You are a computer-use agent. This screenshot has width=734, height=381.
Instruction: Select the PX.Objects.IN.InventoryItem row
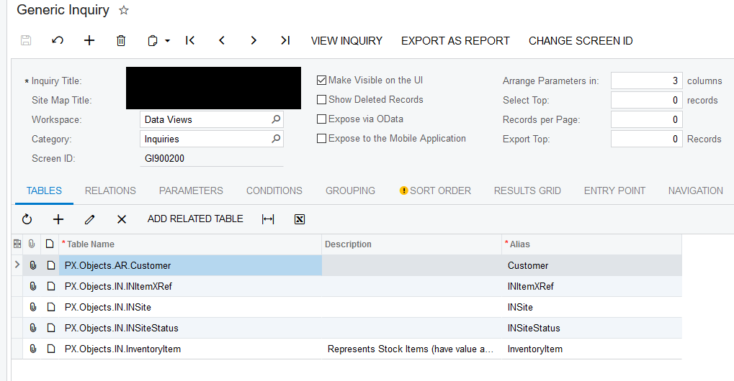(346, 349)
